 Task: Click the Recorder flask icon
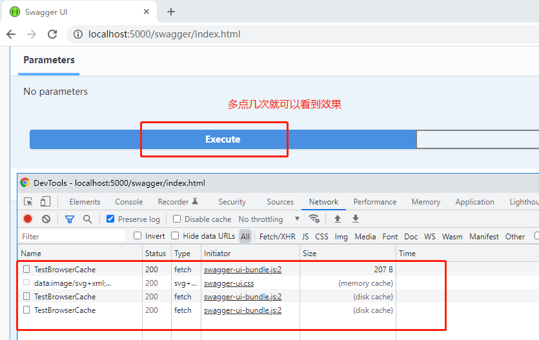(195, 201)
